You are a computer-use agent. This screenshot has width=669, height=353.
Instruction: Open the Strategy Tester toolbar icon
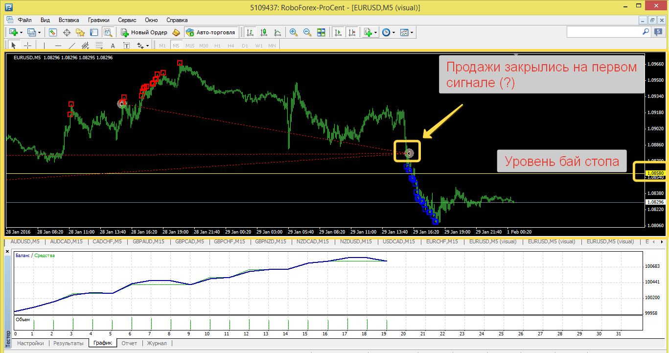(108, 32)
